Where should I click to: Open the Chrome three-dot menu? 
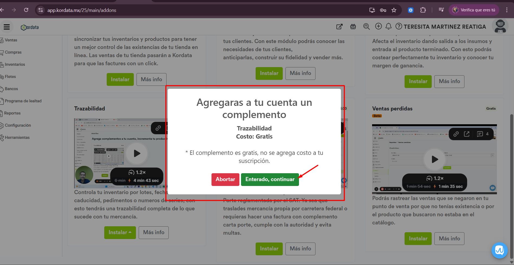[507, 10]
